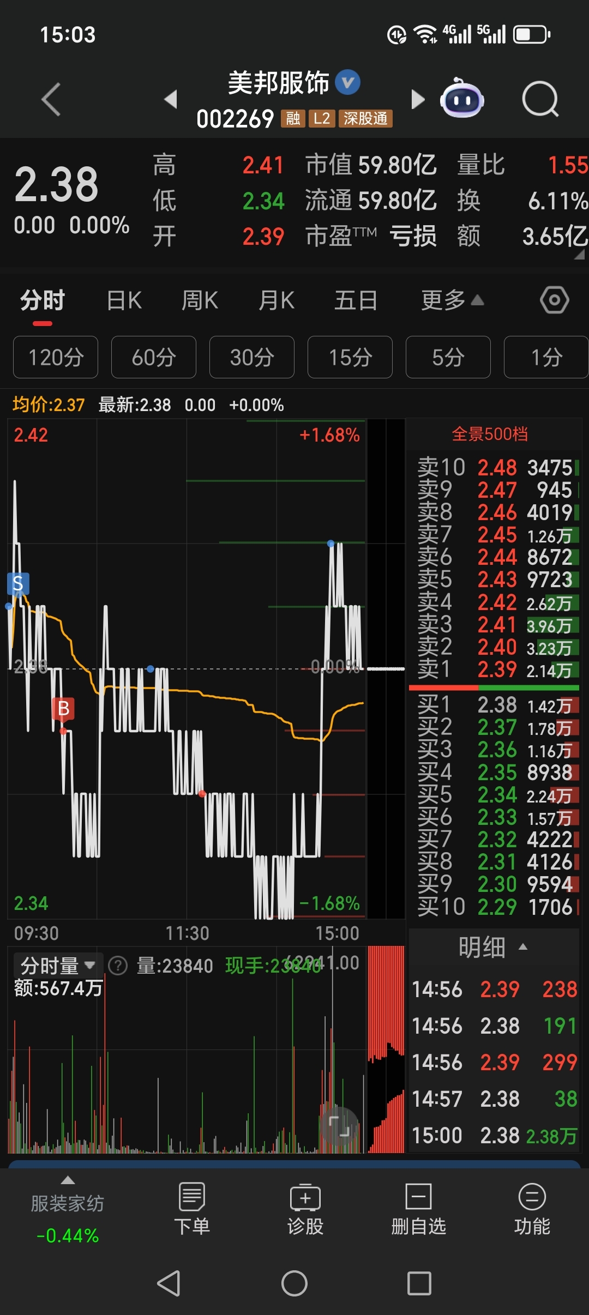
Task: Switch to 日K tab
Action: click(124, 300)
